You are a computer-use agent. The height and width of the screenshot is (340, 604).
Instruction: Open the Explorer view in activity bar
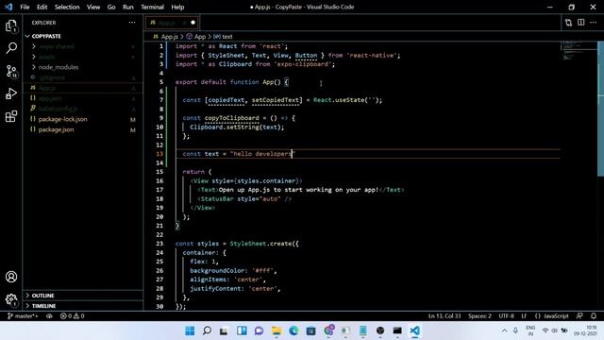[11, 26]
